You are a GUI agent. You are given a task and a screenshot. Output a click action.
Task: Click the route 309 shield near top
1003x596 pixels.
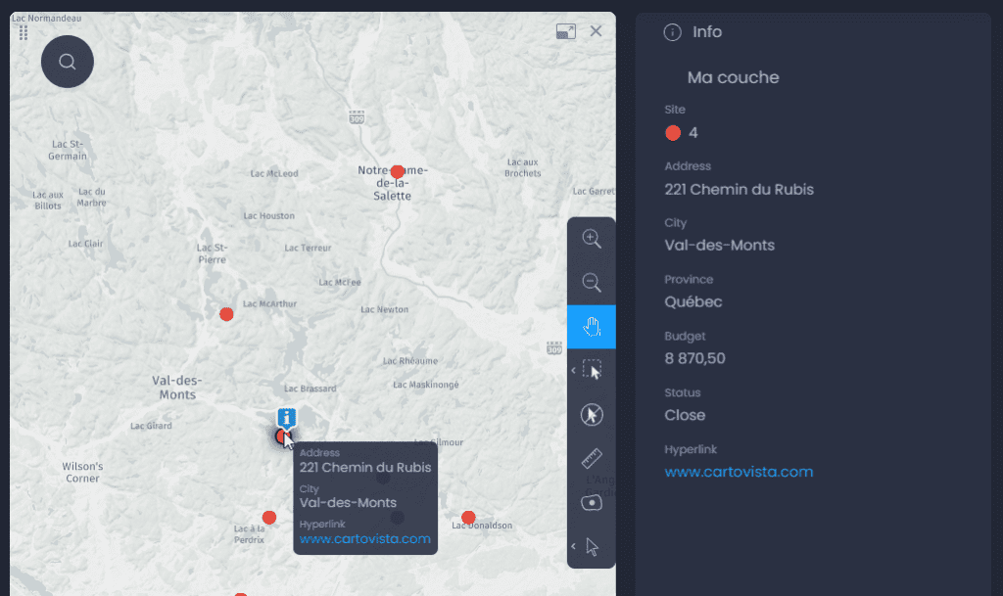pos(357,116)
